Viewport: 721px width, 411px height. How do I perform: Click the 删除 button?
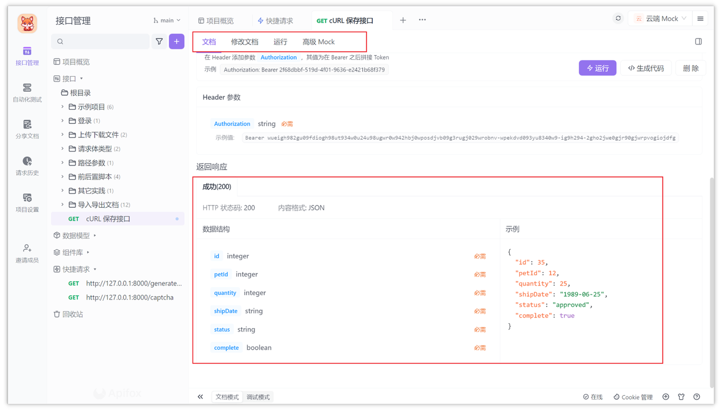coord(691,68)
